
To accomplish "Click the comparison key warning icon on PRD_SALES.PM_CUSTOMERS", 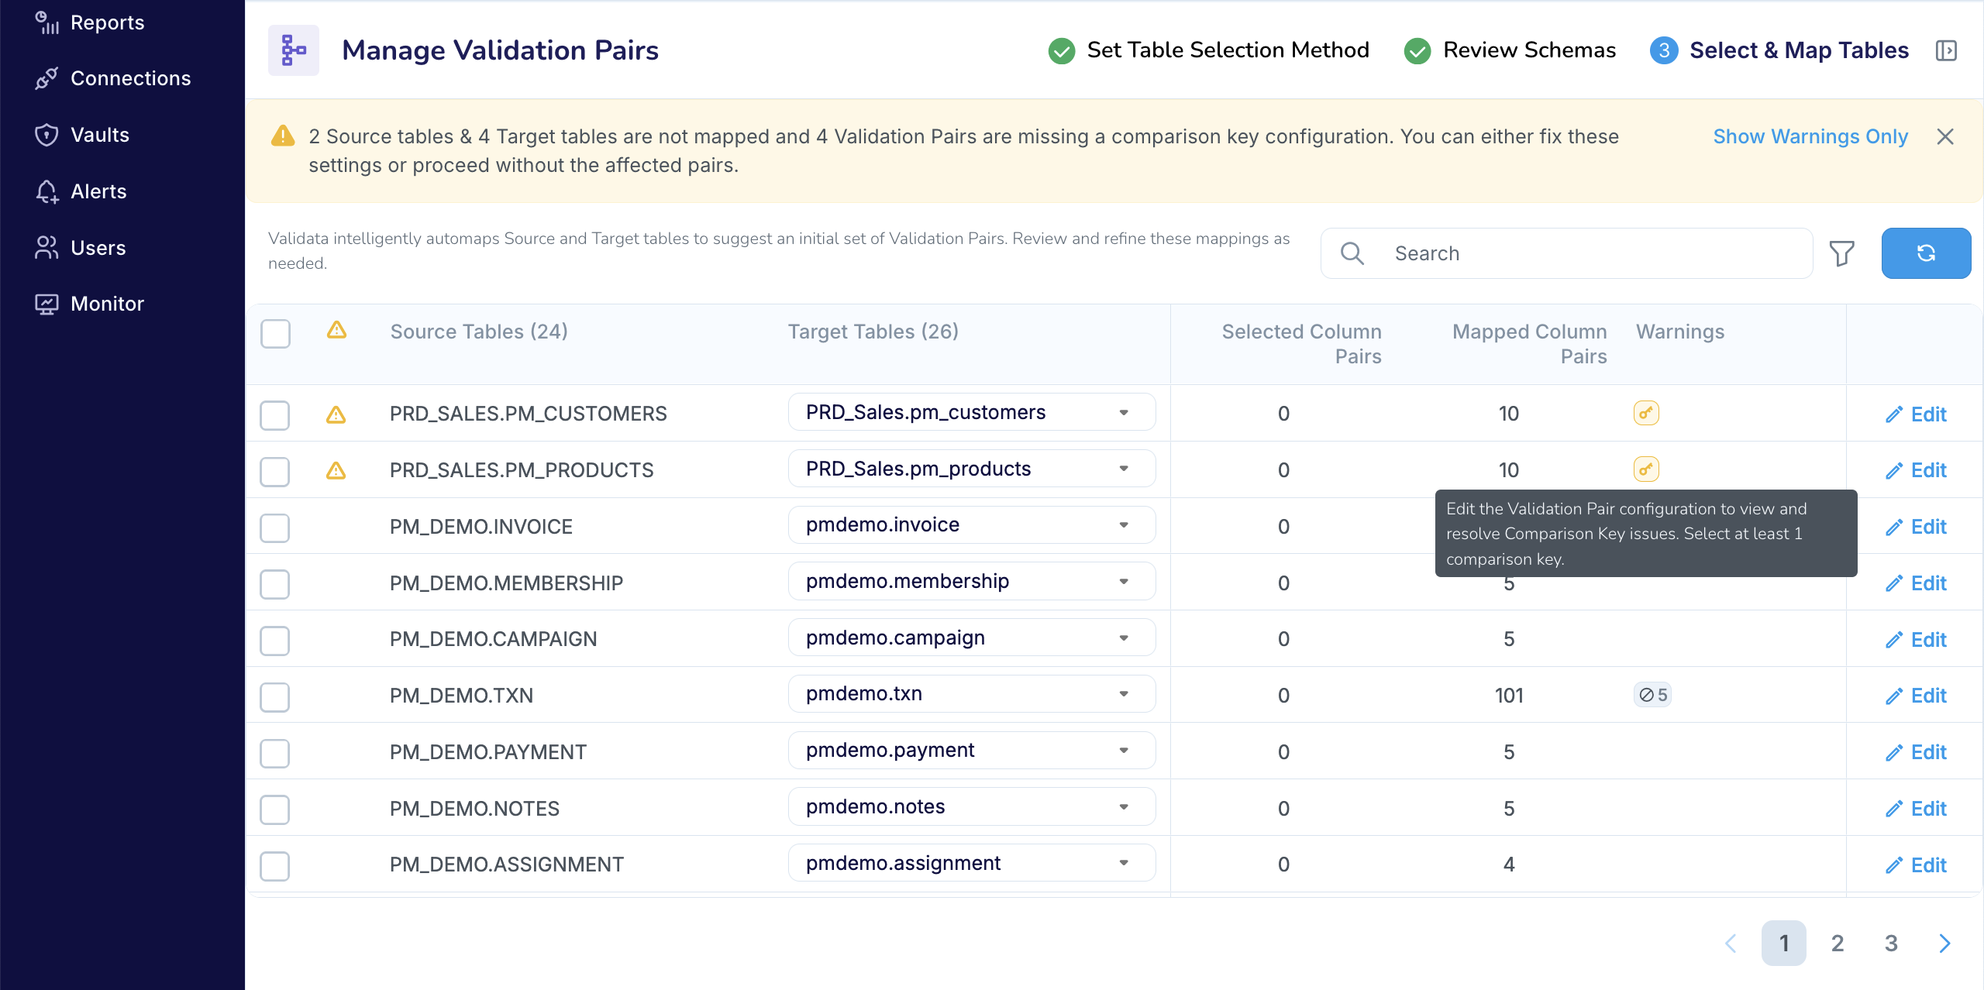I will pyautogui.click(x=1646, y=413).
